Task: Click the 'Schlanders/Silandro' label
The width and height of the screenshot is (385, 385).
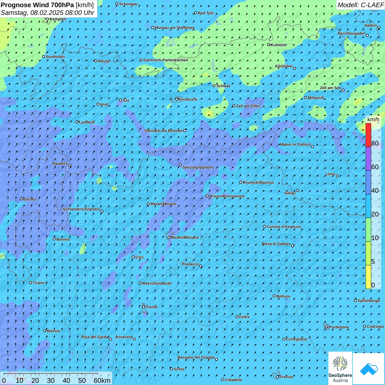Action: tap(81, 209)
